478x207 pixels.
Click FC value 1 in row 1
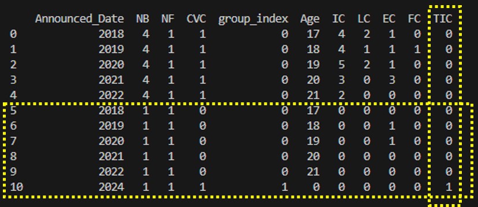coord(417,49)
